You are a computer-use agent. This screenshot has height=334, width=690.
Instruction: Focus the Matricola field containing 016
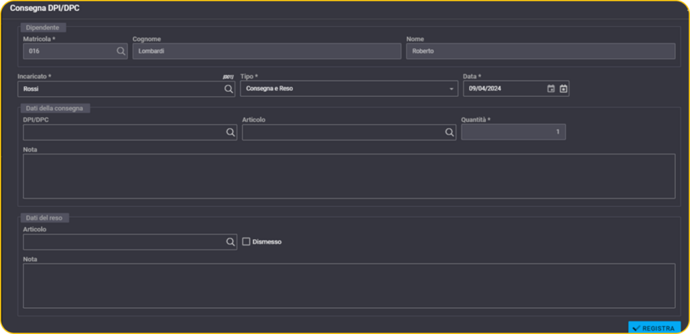(75, 51)
